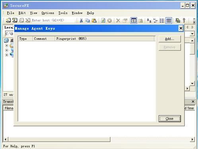Click the local path input field
This screenshot has height=149, width=198.
10,34
